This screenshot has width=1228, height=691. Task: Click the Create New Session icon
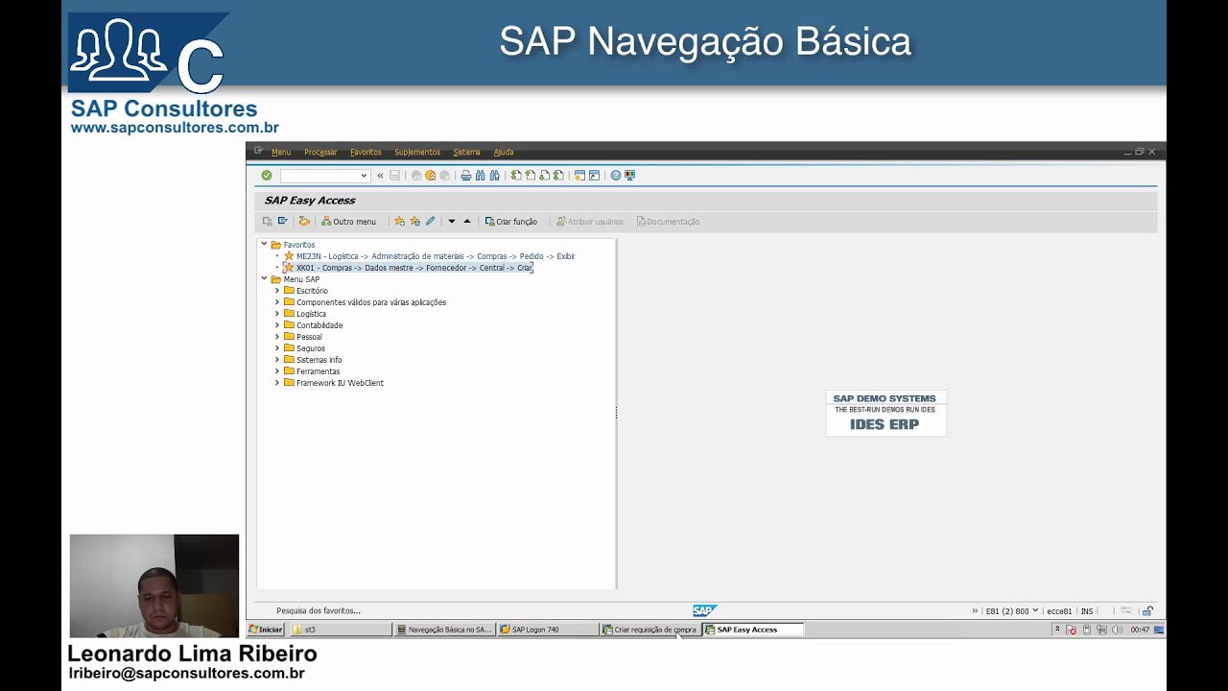[579, 176]
